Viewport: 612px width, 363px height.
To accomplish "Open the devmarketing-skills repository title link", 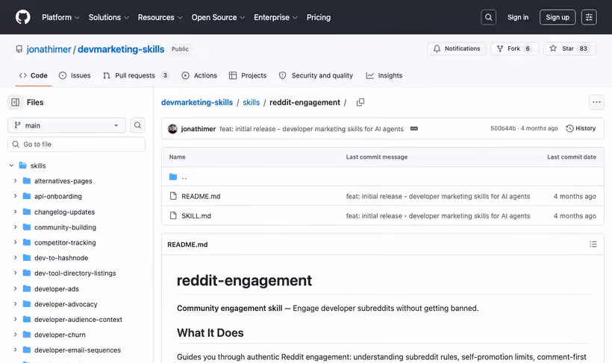I will point(121,49).
